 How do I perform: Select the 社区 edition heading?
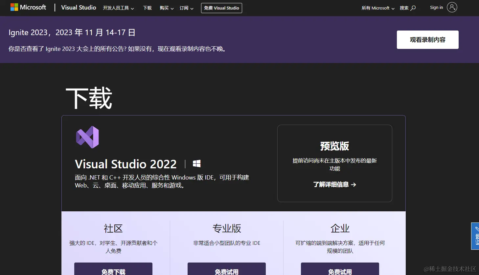113,228
